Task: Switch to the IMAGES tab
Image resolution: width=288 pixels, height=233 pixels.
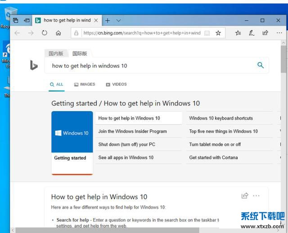Action: [x=85, y=85]
